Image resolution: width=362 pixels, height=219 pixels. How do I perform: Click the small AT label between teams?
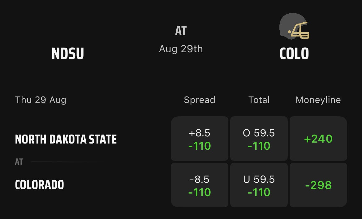tap(19, 162)
